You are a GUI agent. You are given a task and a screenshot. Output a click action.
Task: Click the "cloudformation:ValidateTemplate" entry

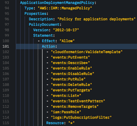[x=87, y=52]
